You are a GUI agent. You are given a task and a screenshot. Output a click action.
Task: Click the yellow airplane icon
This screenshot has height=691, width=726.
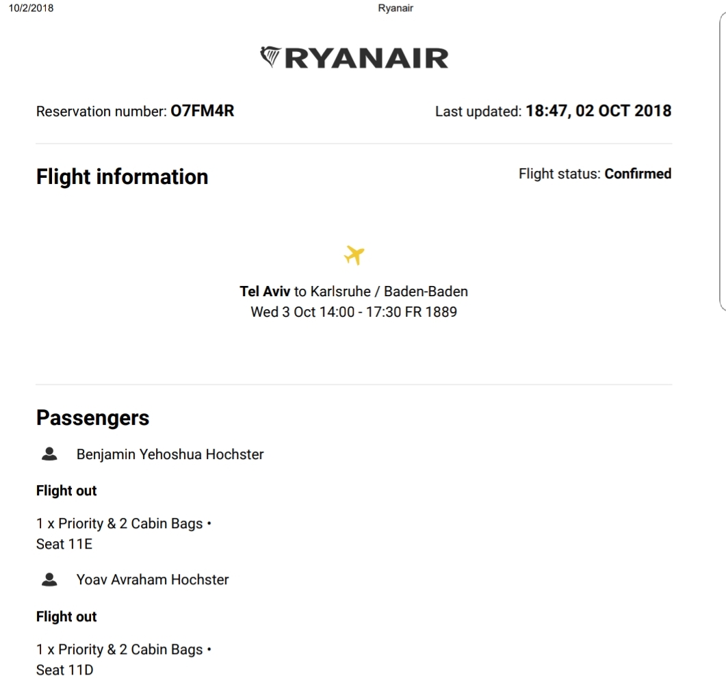coord(354,255)
